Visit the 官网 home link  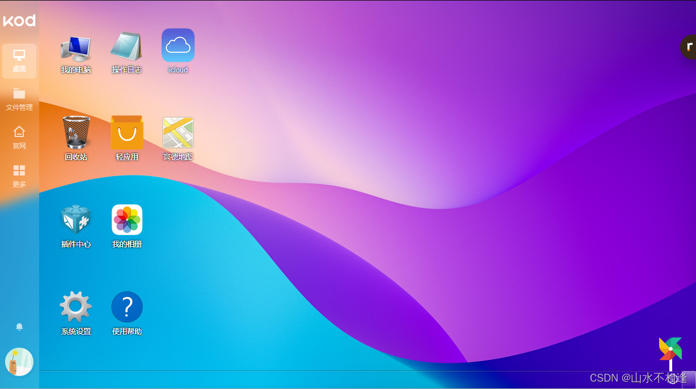(19, 138)
